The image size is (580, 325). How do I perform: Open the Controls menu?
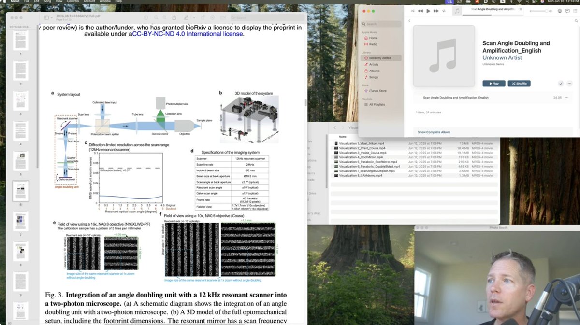pyautogui.click(x=73, y=2)
